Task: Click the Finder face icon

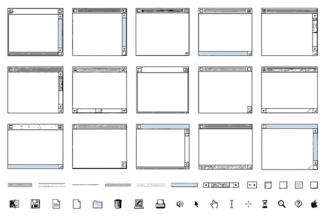Action: pyautogui.click(x=15, y=204)
